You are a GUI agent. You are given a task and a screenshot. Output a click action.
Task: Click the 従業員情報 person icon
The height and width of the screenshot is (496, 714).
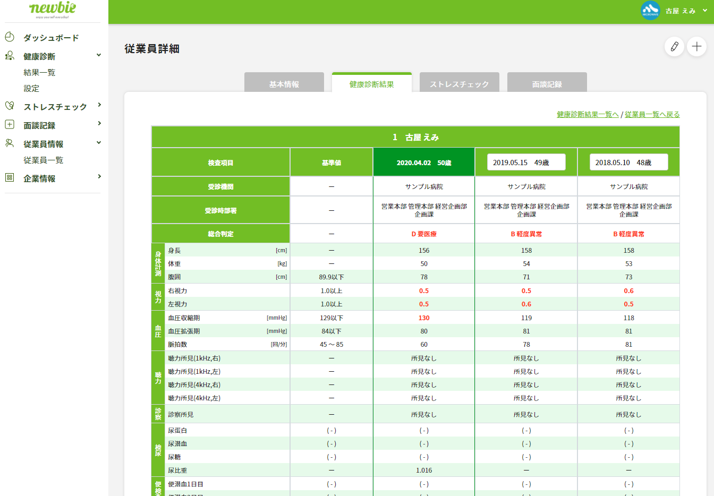click(10, 143)
